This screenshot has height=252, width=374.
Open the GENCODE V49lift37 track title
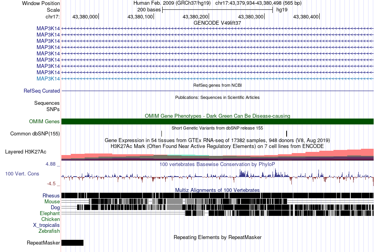click(x=217, y=23)
